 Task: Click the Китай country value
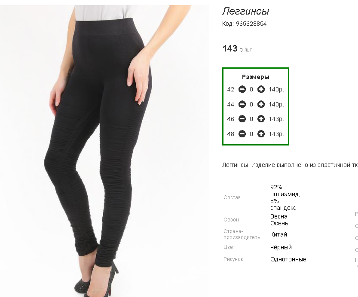coord(278,234)
